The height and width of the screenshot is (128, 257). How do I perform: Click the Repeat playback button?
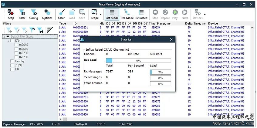tap(165, 15)
